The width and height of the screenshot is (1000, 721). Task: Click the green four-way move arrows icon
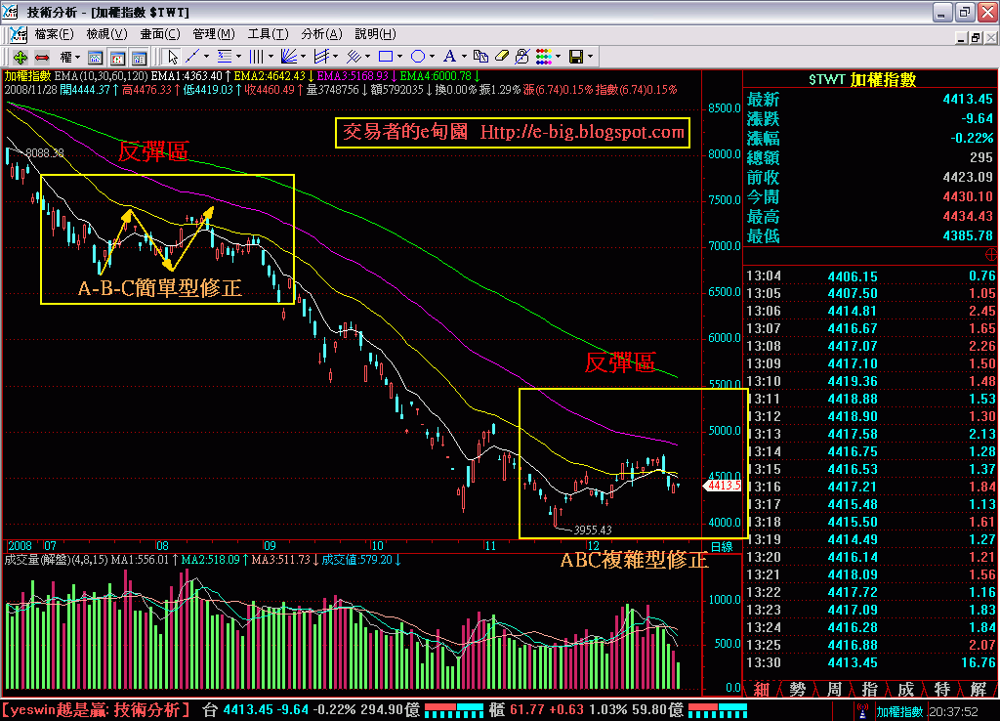(20, 57)
